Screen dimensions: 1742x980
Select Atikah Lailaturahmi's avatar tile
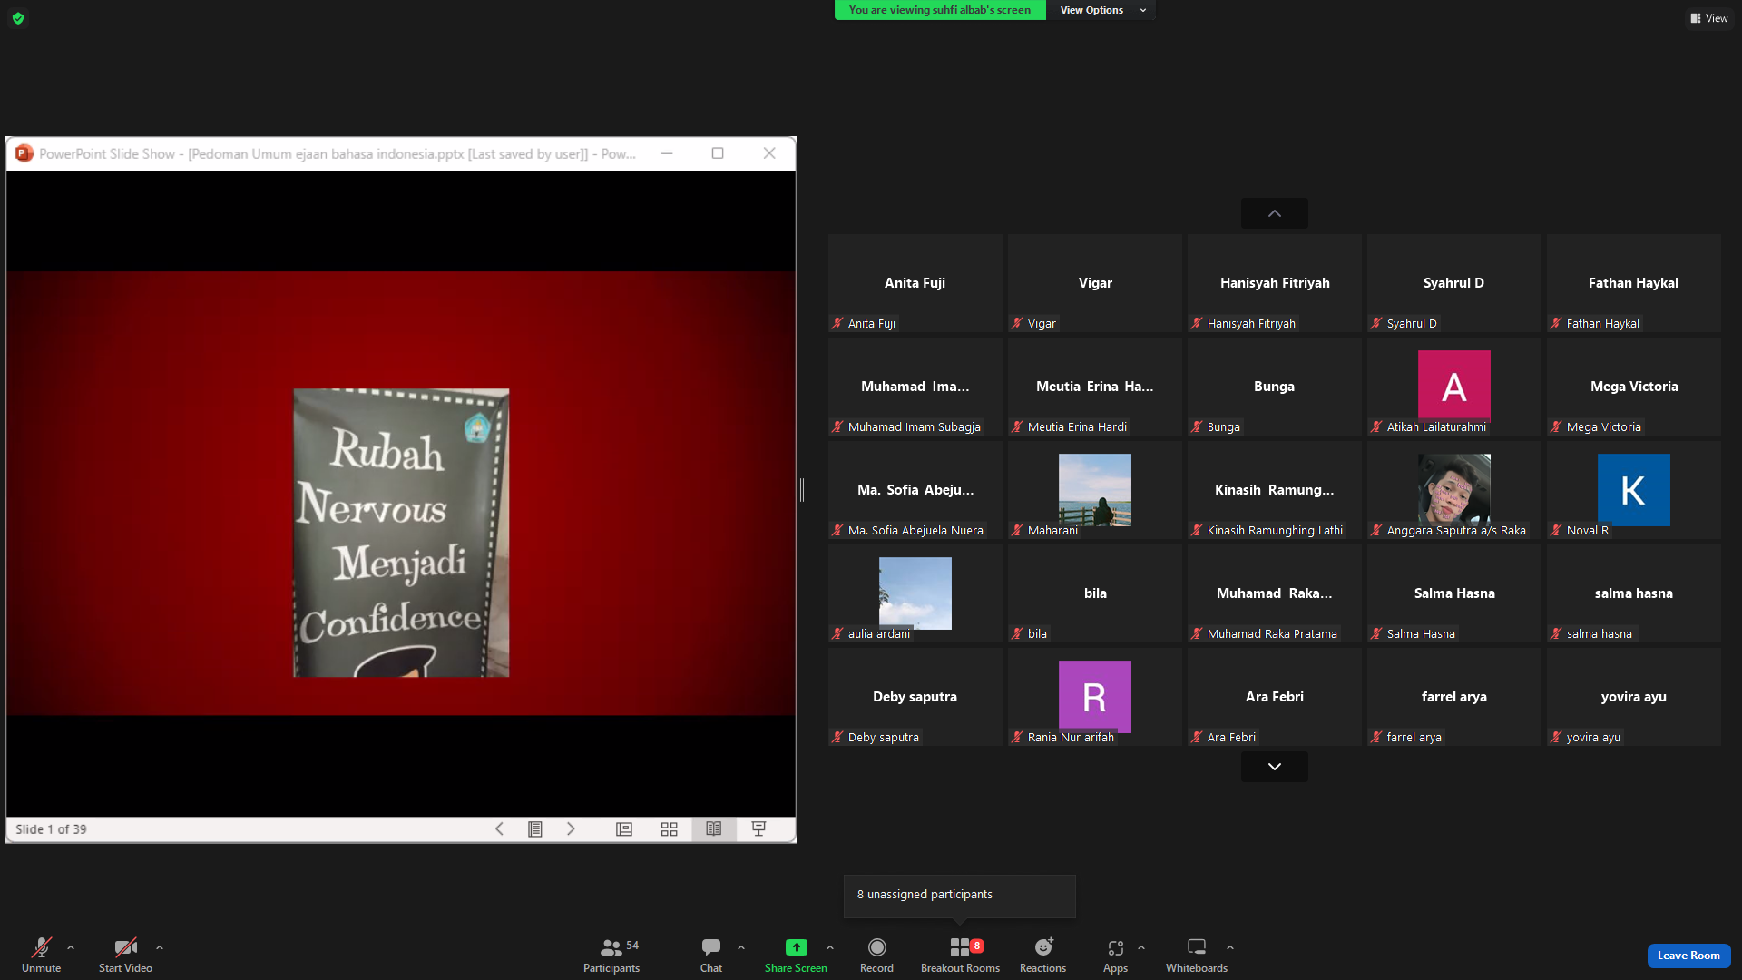tap(1454, 387)
